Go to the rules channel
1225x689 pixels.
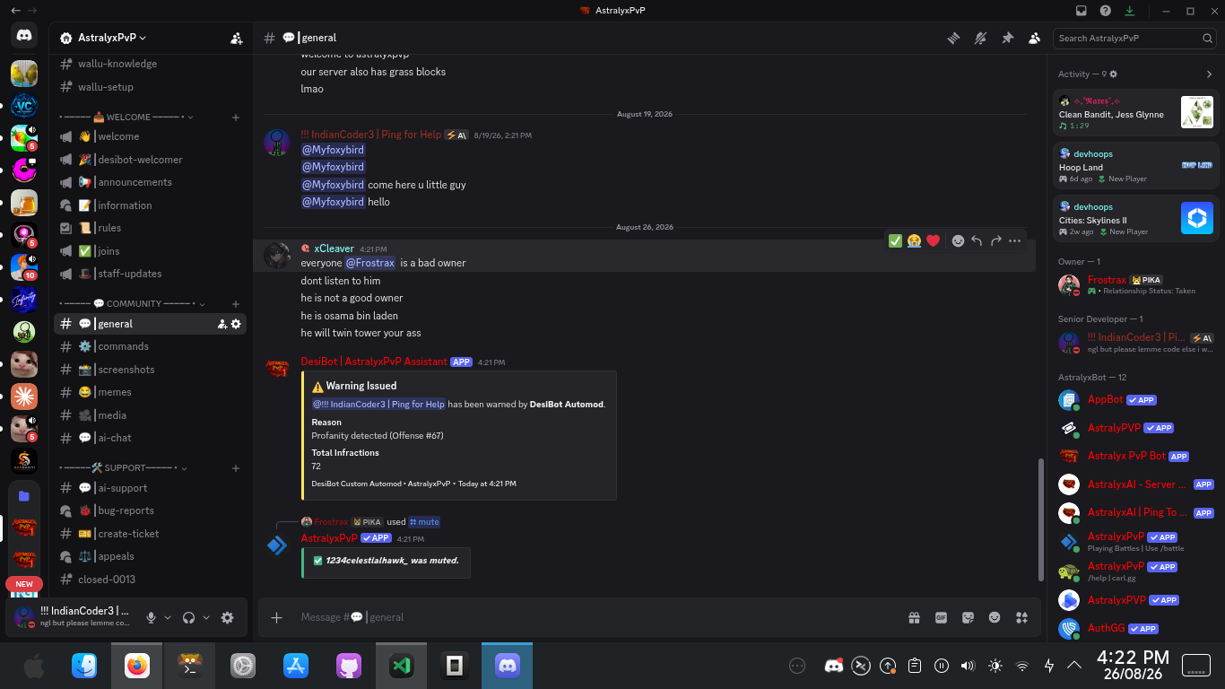coord(149,228)
